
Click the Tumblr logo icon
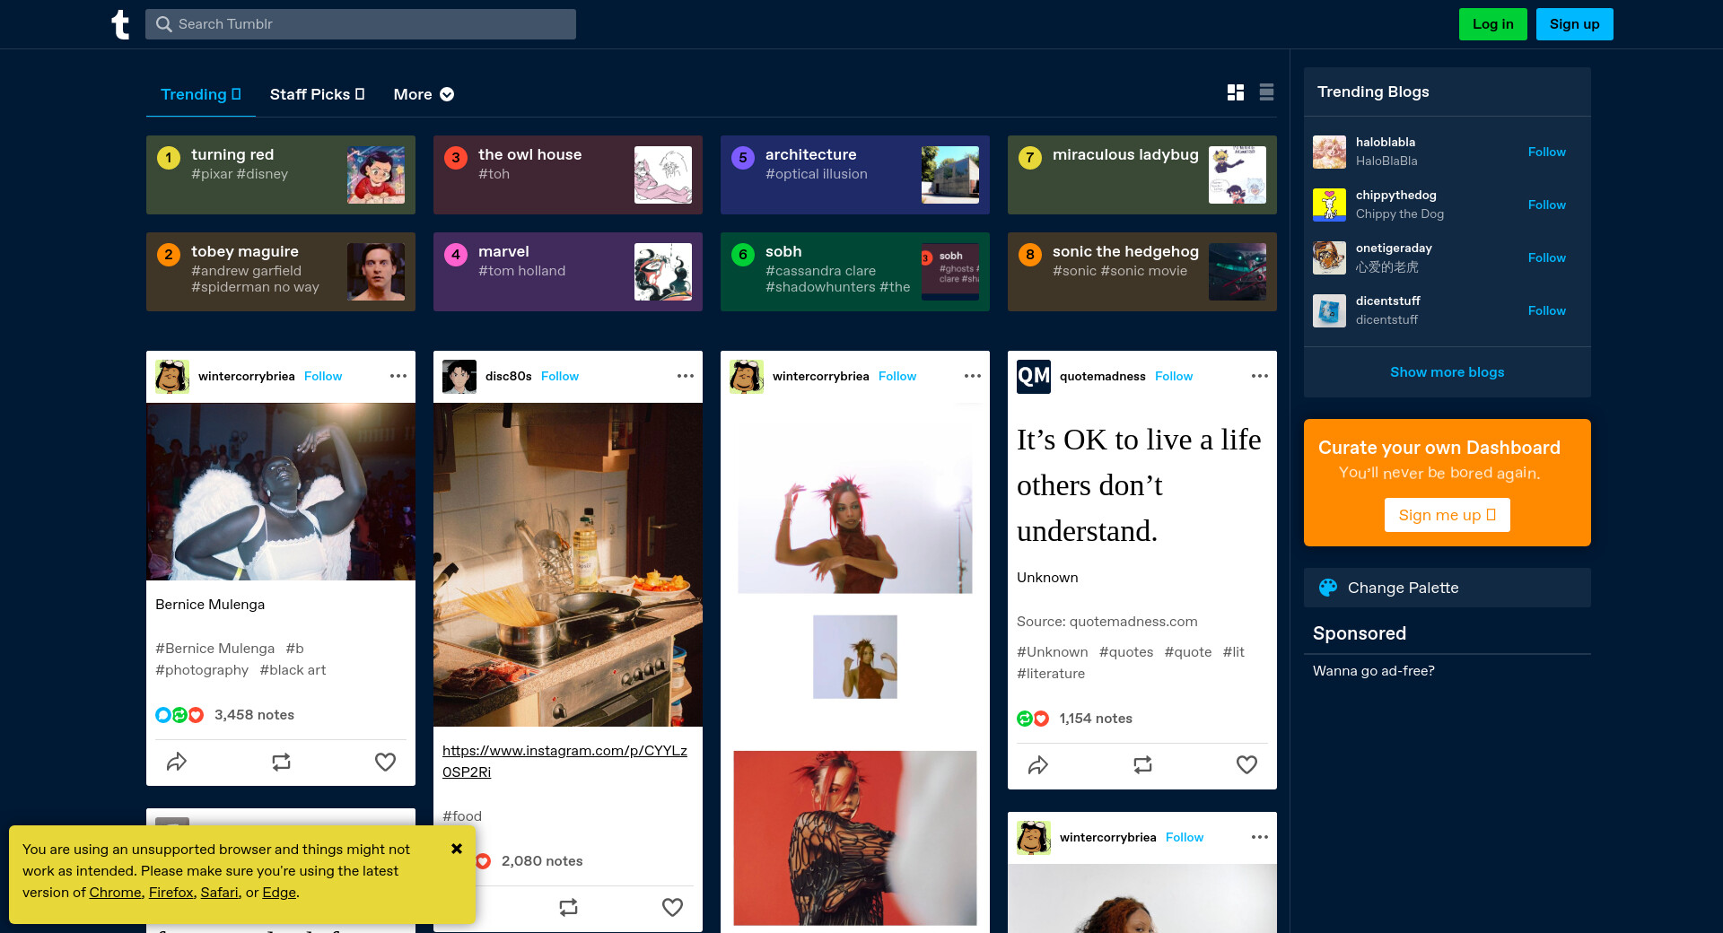pos(120,24)
